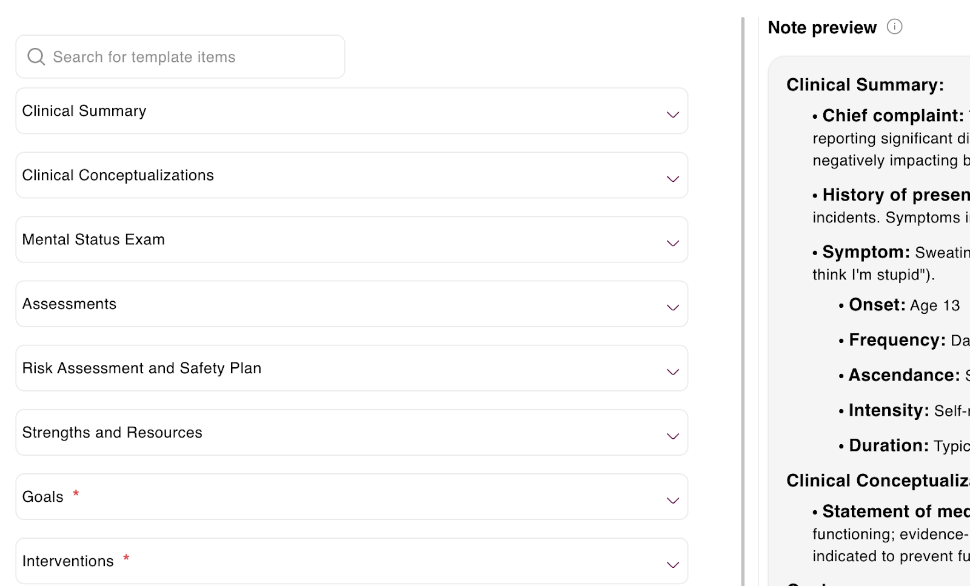Select the Clinical Summary header row
This screenshot has height=586, width=970.
click(242, 111)
